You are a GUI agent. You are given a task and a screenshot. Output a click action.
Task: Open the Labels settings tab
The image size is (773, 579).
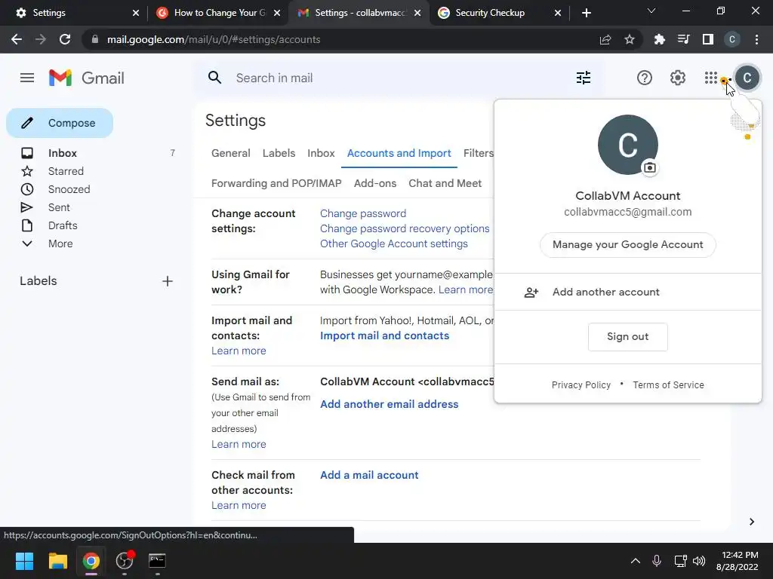click(279, 153)
